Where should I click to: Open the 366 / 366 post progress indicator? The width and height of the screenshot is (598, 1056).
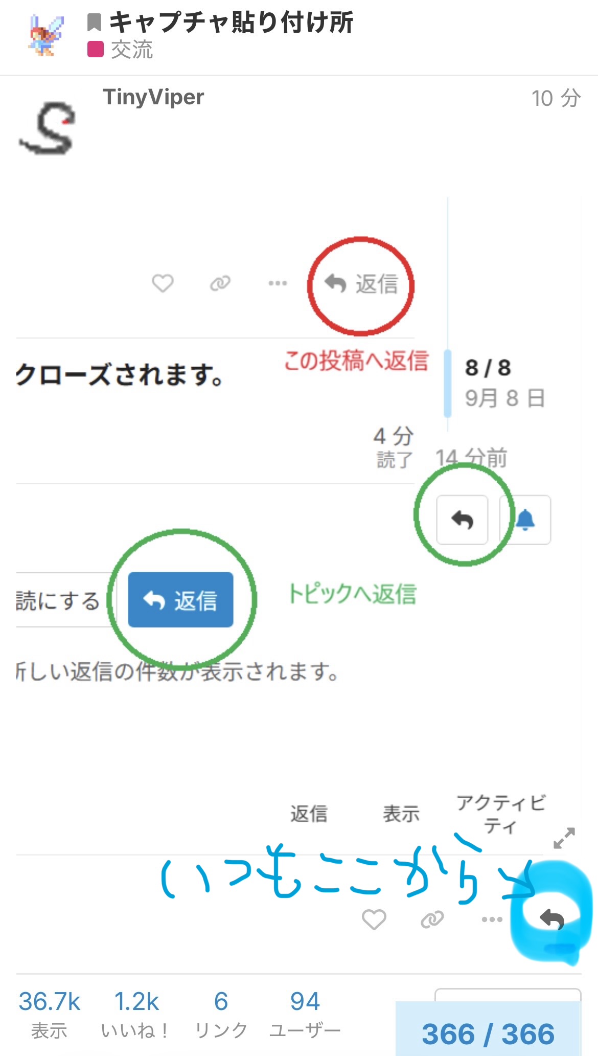pos(488,1034)
